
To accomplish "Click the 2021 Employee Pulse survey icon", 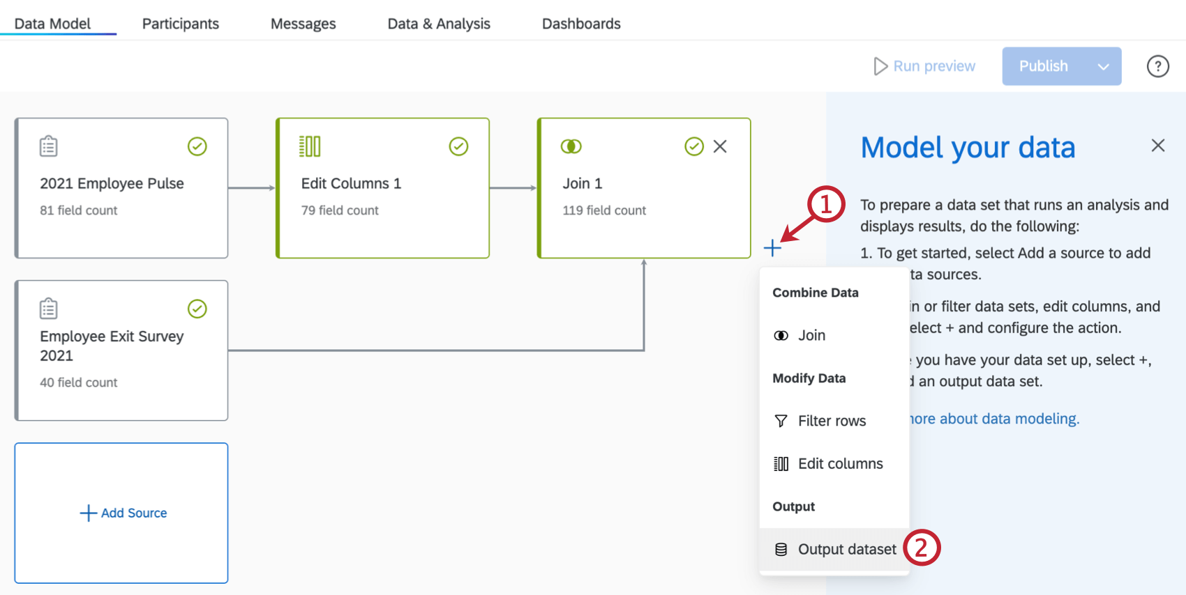I will pyautogui.click(x=49, y=146).
